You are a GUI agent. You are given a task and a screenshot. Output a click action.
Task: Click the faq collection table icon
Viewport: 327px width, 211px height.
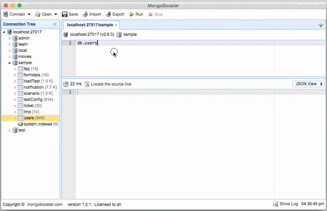coord(20,69)
